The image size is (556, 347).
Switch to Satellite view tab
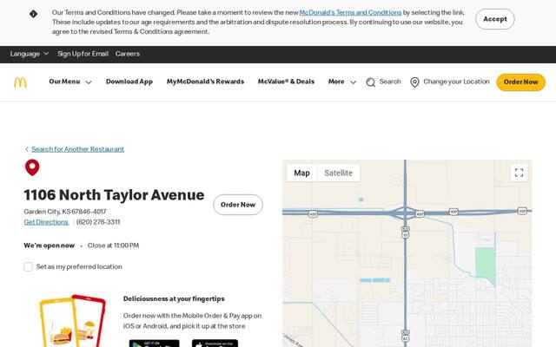[x=338, y=173]
